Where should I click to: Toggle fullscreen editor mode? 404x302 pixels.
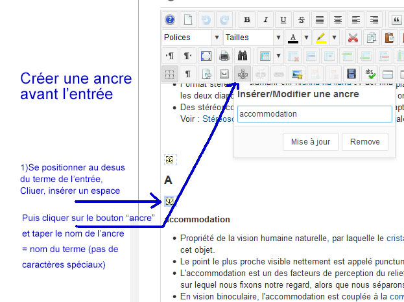tap(206, 56)
